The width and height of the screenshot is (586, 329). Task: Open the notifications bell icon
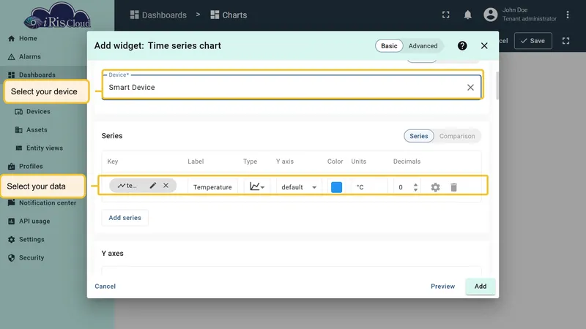pos(467,15)
